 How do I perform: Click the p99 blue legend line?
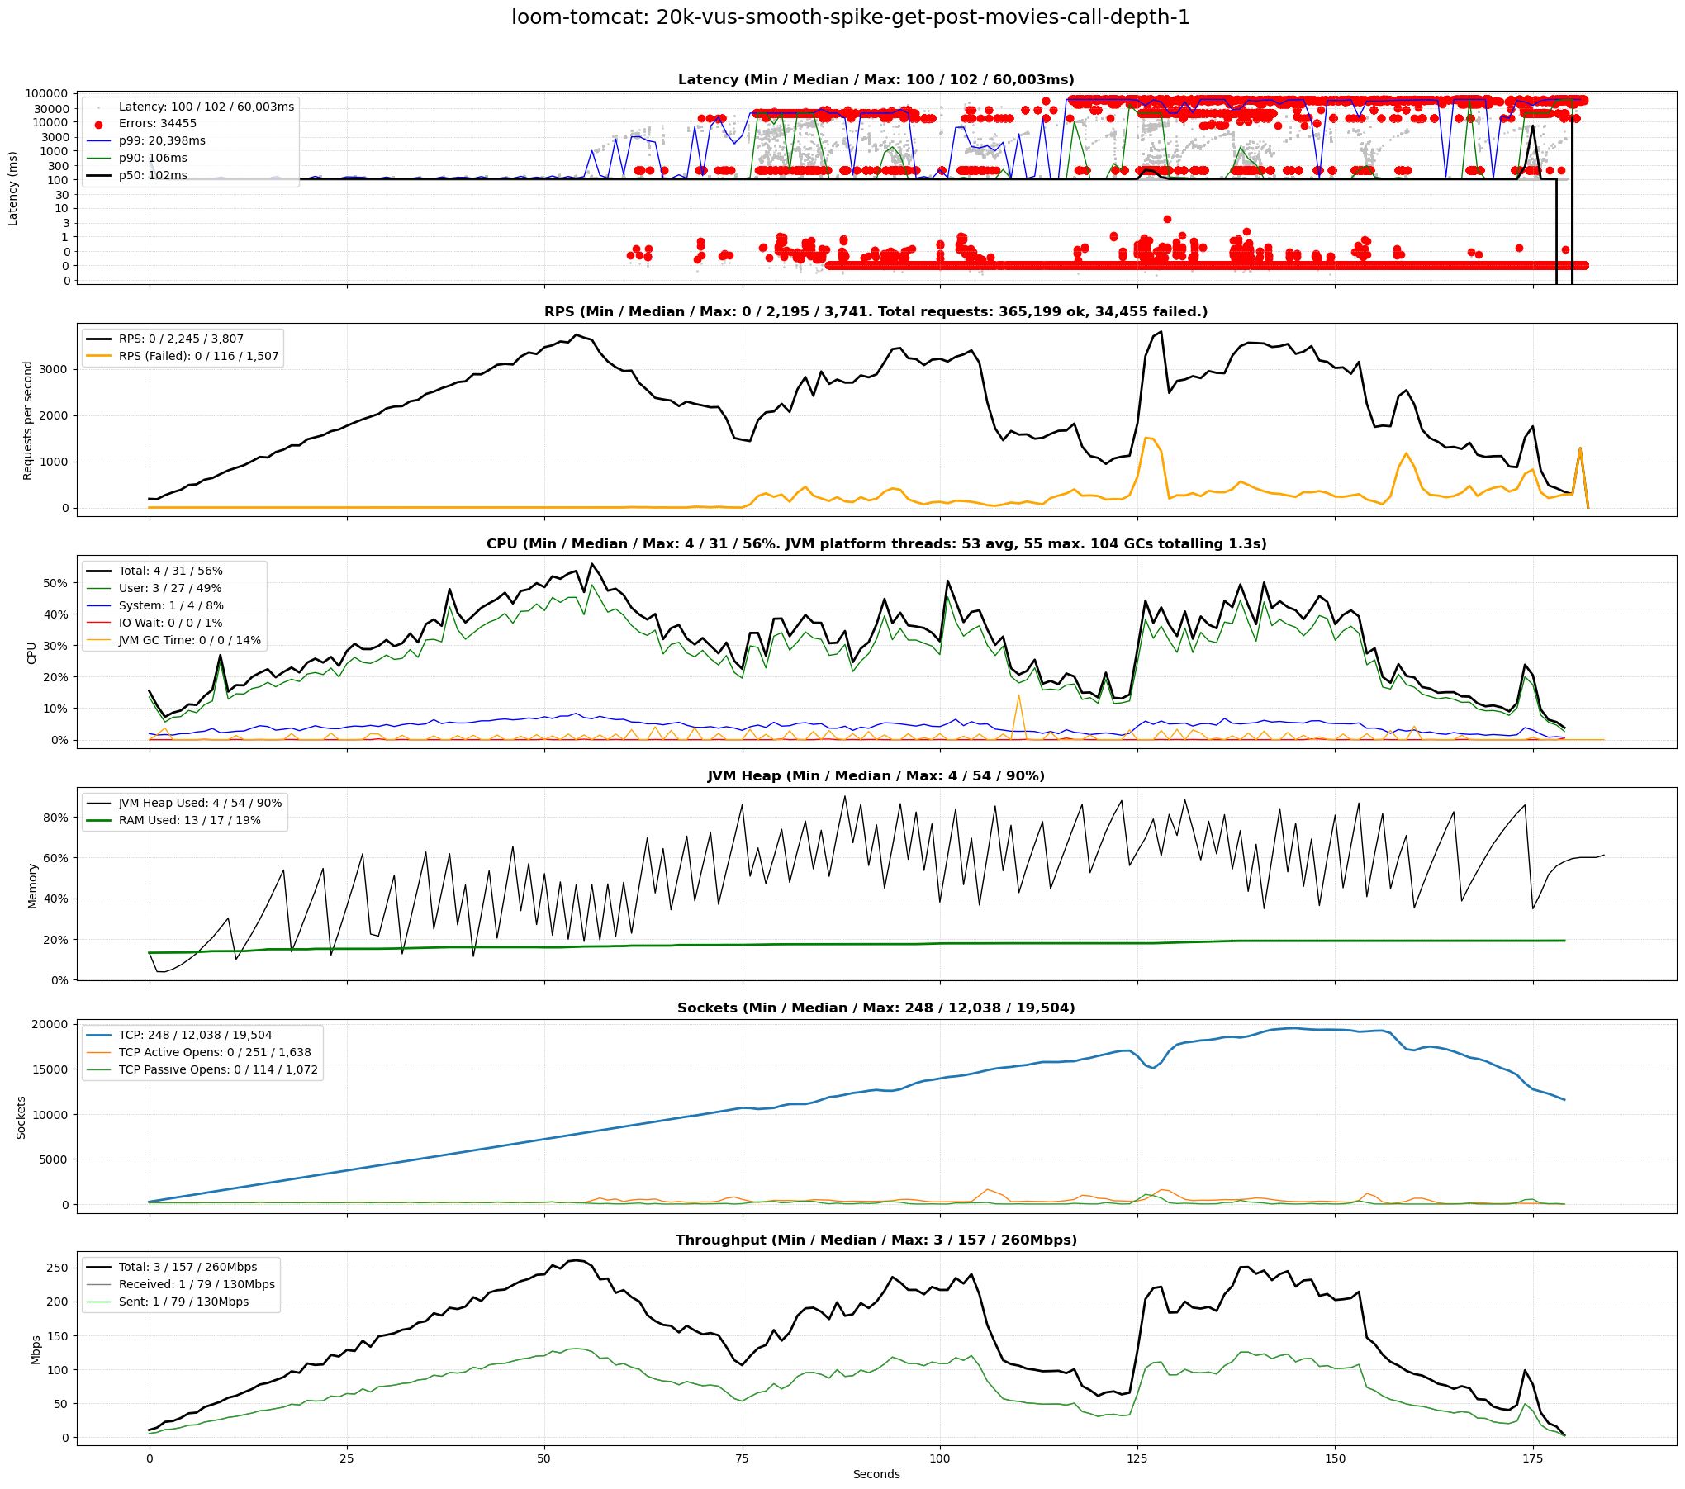pyautogui.click(x=98, y=141)
